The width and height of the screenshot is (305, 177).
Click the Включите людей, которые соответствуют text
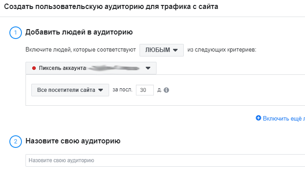click(80, 50)
